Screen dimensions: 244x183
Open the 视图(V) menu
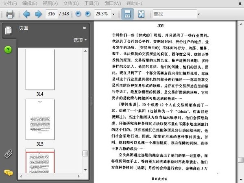tap(50, 3)
